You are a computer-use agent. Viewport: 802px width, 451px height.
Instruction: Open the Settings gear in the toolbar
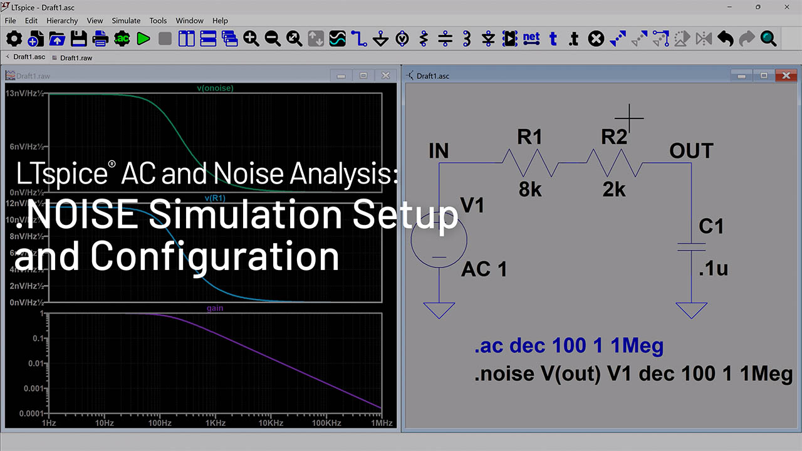14,39
